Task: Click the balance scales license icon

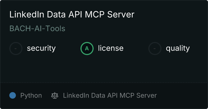Action: 55,96
